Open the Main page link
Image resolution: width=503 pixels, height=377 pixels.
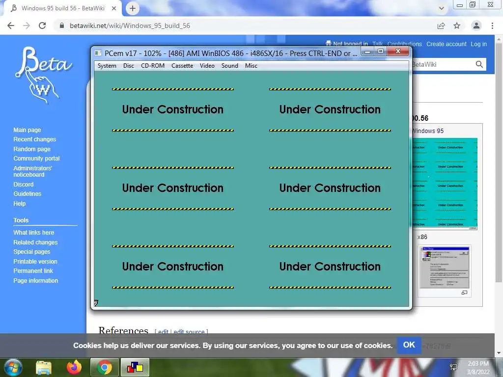[x=28, y=130]
